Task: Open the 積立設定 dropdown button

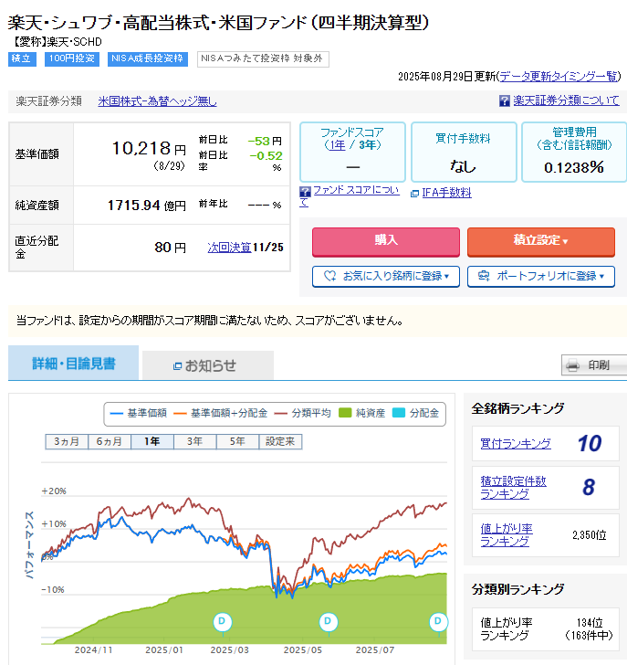Action: coord(541,242)
